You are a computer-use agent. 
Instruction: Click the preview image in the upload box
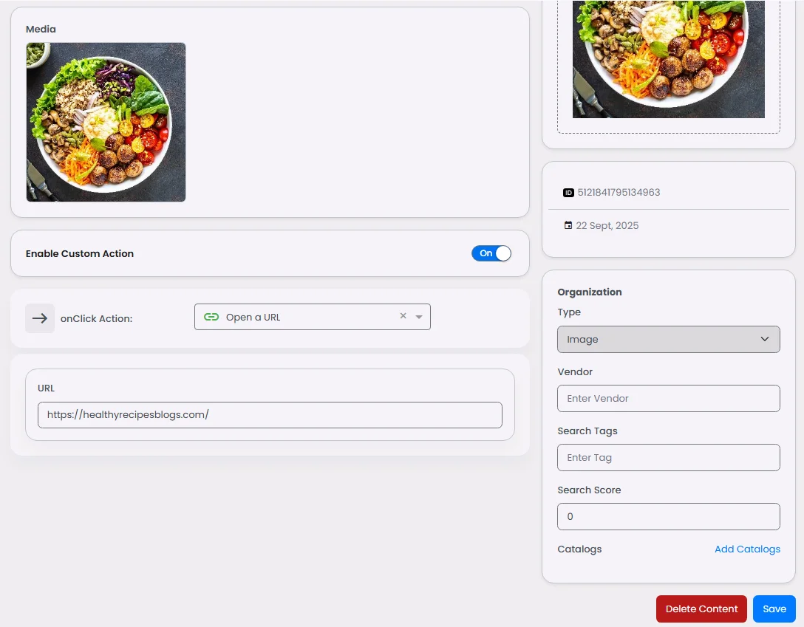tap(669, 59)
